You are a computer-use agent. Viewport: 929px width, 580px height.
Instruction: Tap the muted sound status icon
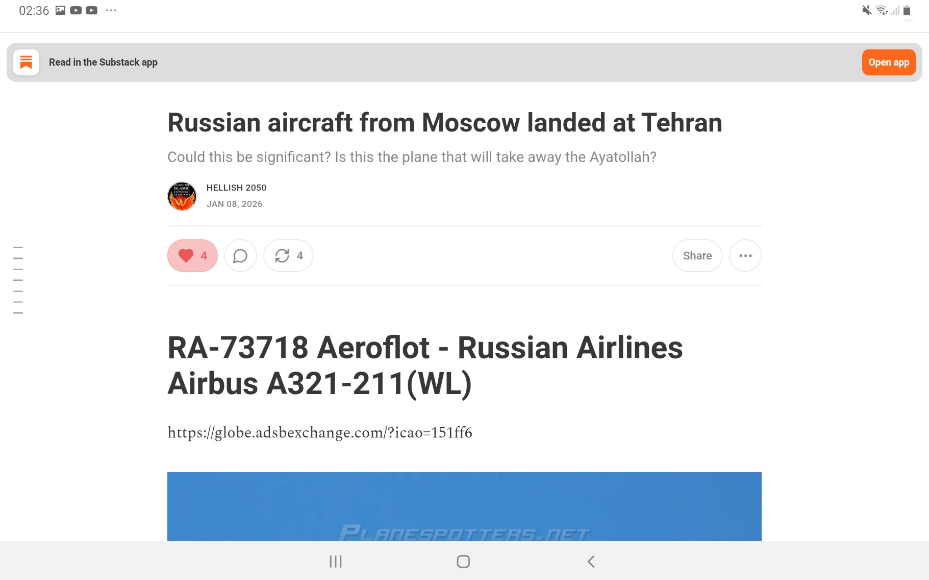(866, 10)
